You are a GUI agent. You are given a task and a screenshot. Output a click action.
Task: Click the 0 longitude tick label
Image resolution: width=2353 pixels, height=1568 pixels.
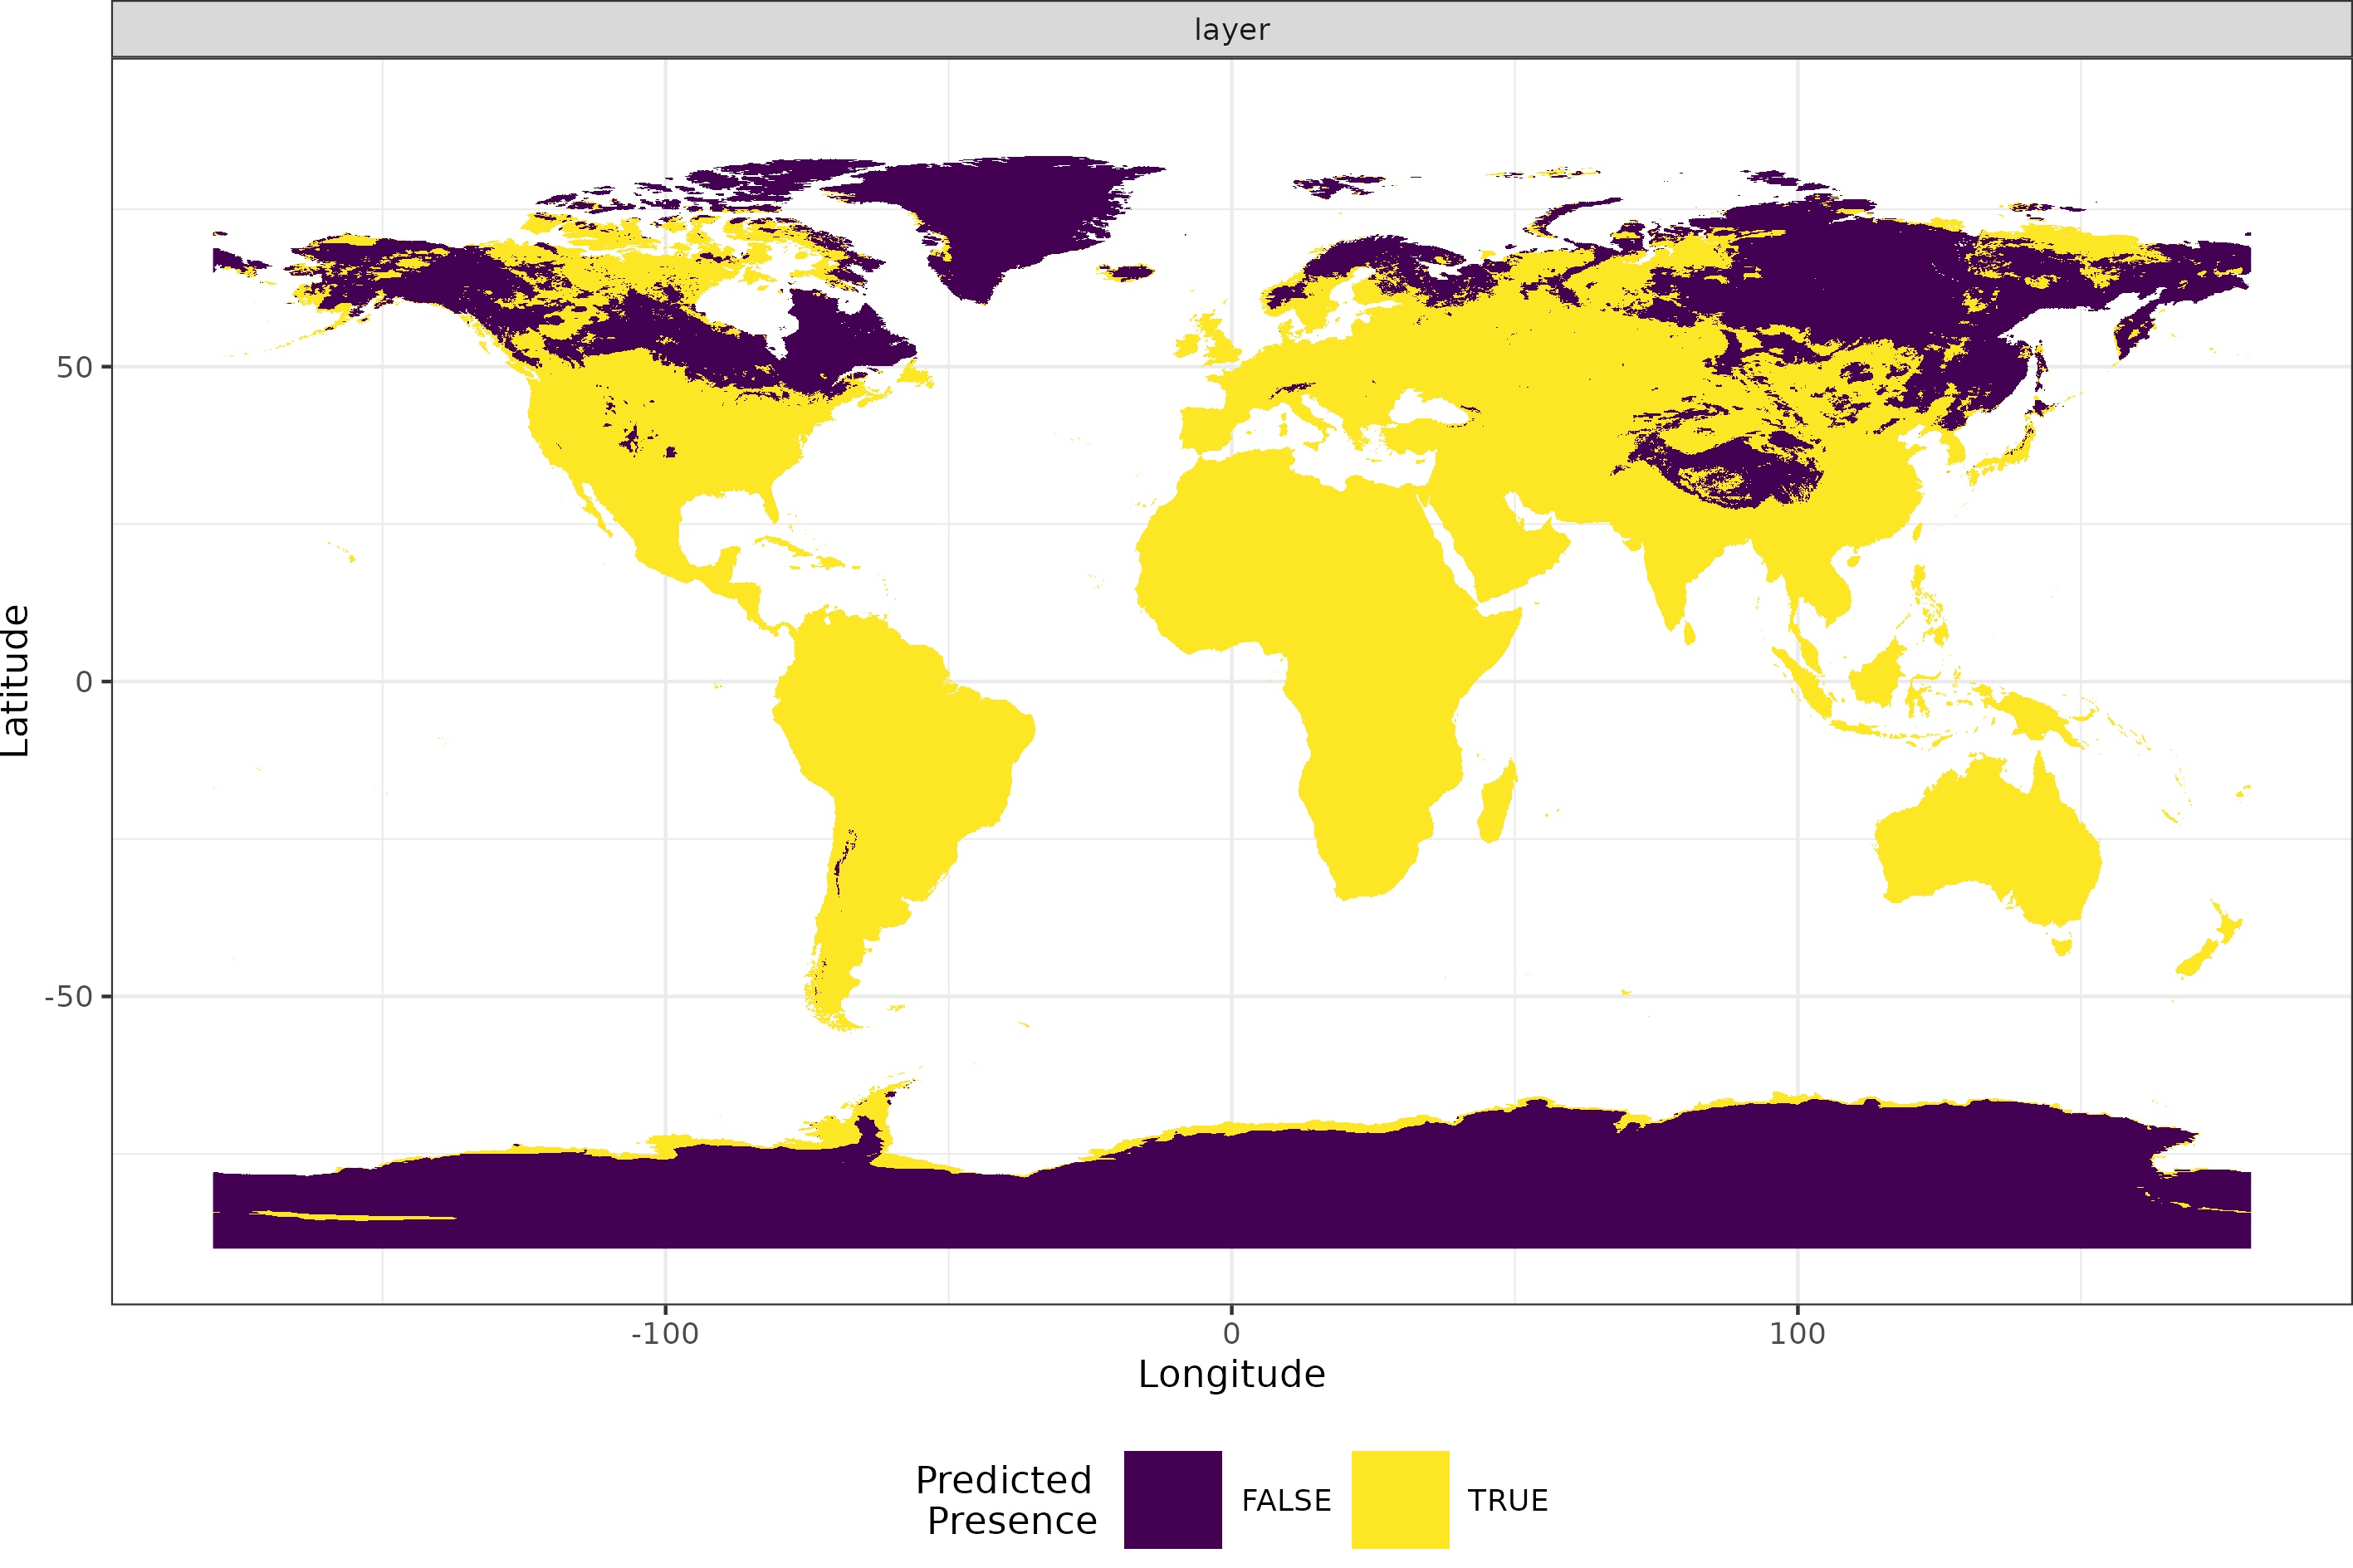1231,1334
